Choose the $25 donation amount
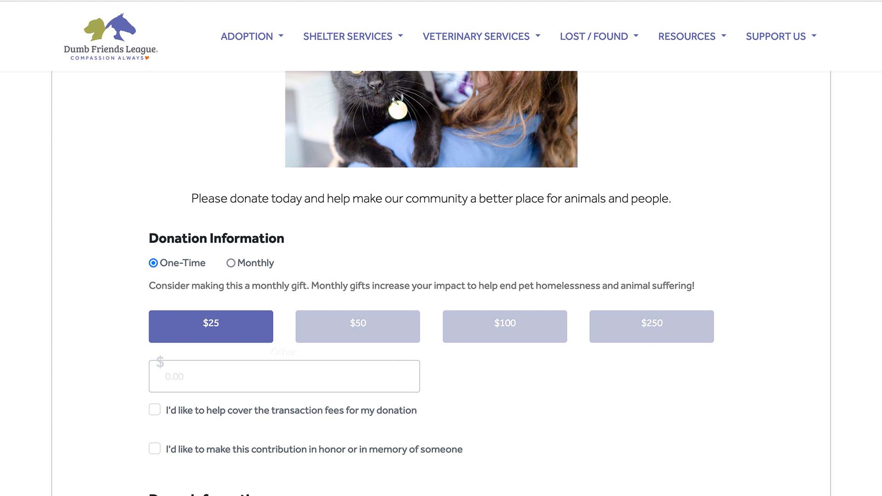The width and height of the screenshot is (882, 496). pos(211,327)
